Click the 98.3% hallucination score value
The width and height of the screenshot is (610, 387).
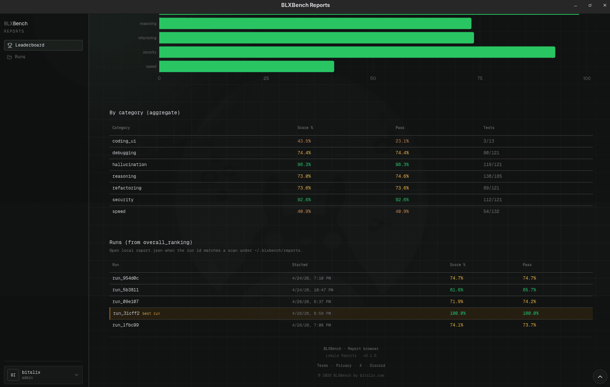(304, 165)
